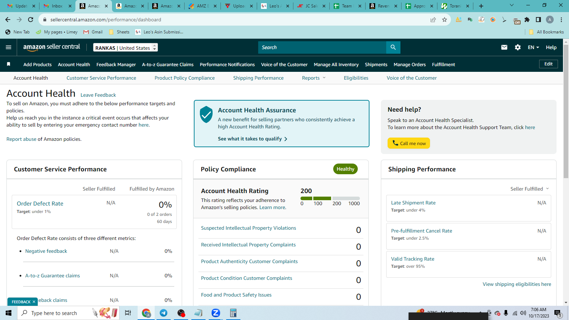Click the browser address bar URL
The height and width of the screenshot is (320, 569).
click(x=106, y=20)
